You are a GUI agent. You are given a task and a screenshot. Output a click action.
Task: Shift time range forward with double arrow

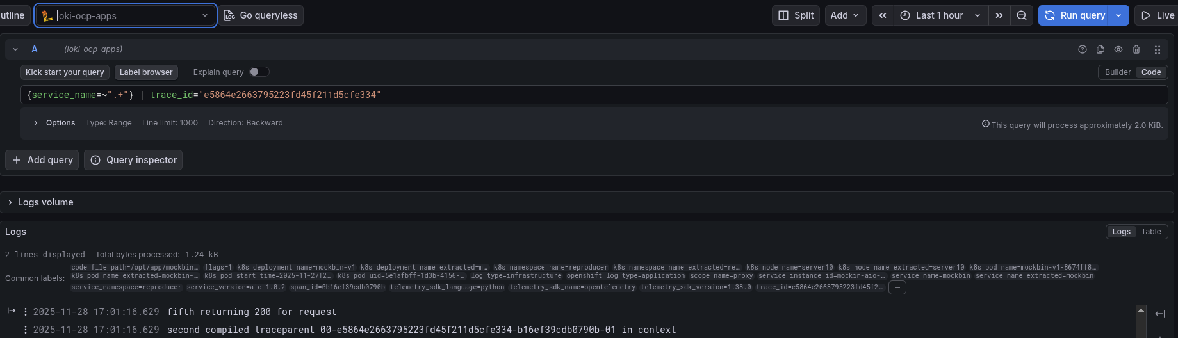[999, 15]
